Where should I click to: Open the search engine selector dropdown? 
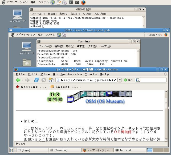pyautogui.click(x=138, y=80)
